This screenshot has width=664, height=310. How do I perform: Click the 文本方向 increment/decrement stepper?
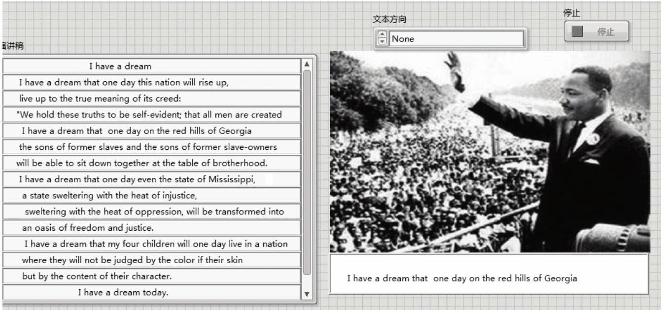(x=382, y=39)
